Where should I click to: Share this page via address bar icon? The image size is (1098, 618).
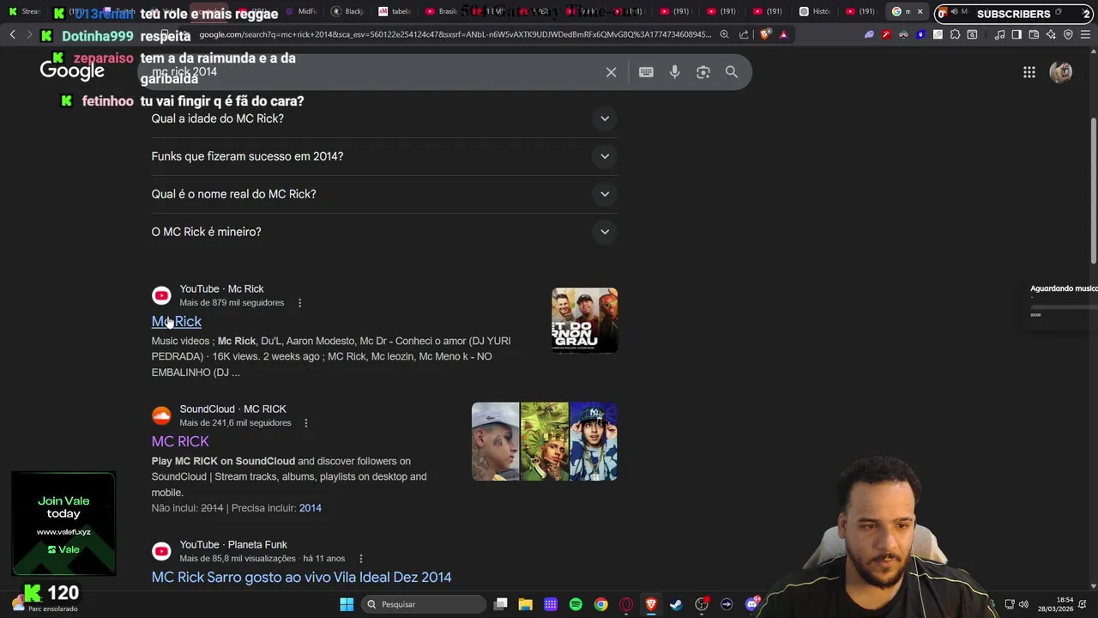pyautogui.click(x=744, y=34)
